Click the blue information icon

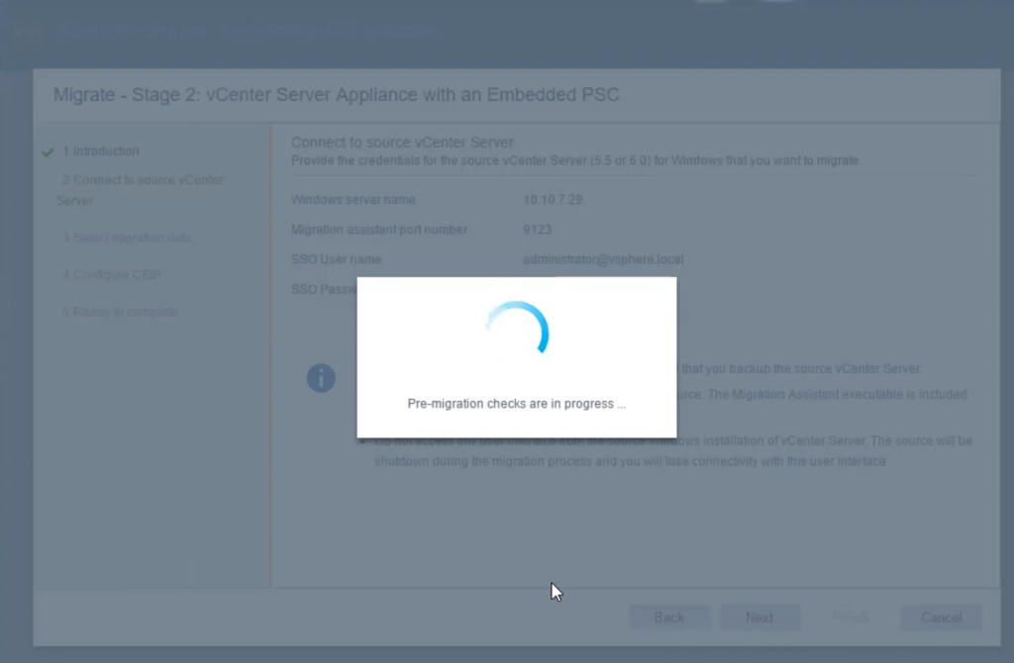(x=321, y=378)
